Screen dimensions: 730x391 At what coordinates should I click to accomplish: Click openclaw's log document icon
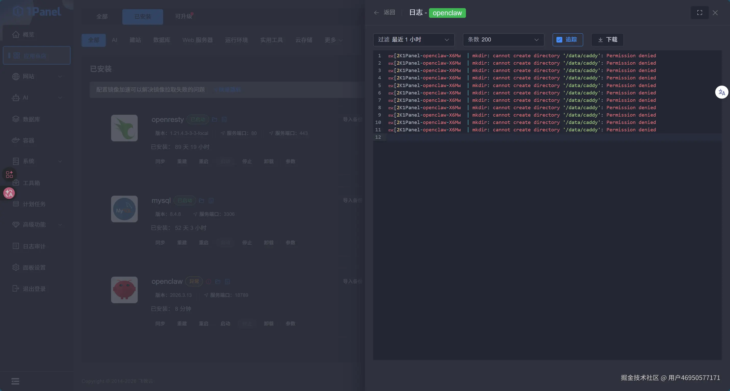click(227, 282)
